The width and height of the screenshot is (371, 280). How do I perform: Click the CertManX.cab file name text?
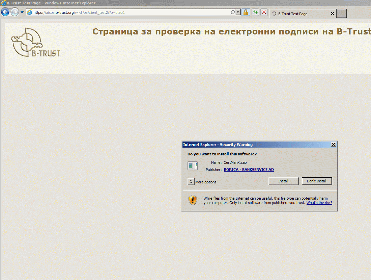(x=235, y=162)
